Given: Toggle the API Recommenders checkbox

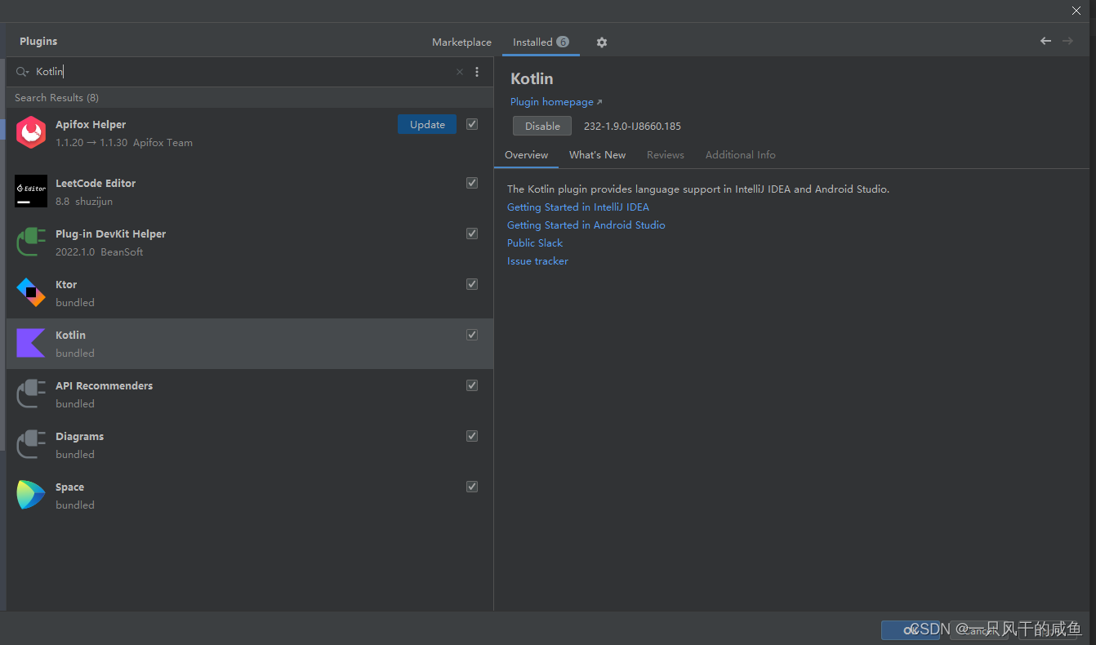Looking at the screenshot, I should tap(472, 385).
